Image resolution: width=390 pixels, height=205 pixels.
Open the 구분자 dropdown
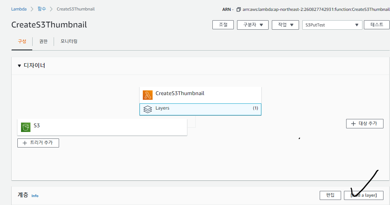click(253, 25)
